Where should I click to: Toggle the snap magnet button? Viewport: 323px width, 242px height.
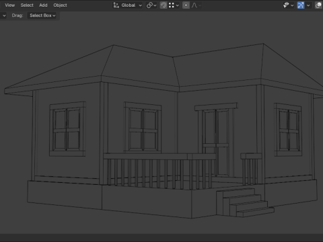point(164,5)
